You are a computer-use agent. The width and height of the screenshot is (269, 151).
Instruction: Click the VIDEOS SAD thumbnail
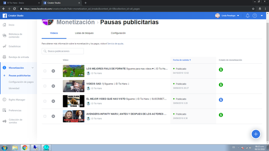tap(74, 86)
